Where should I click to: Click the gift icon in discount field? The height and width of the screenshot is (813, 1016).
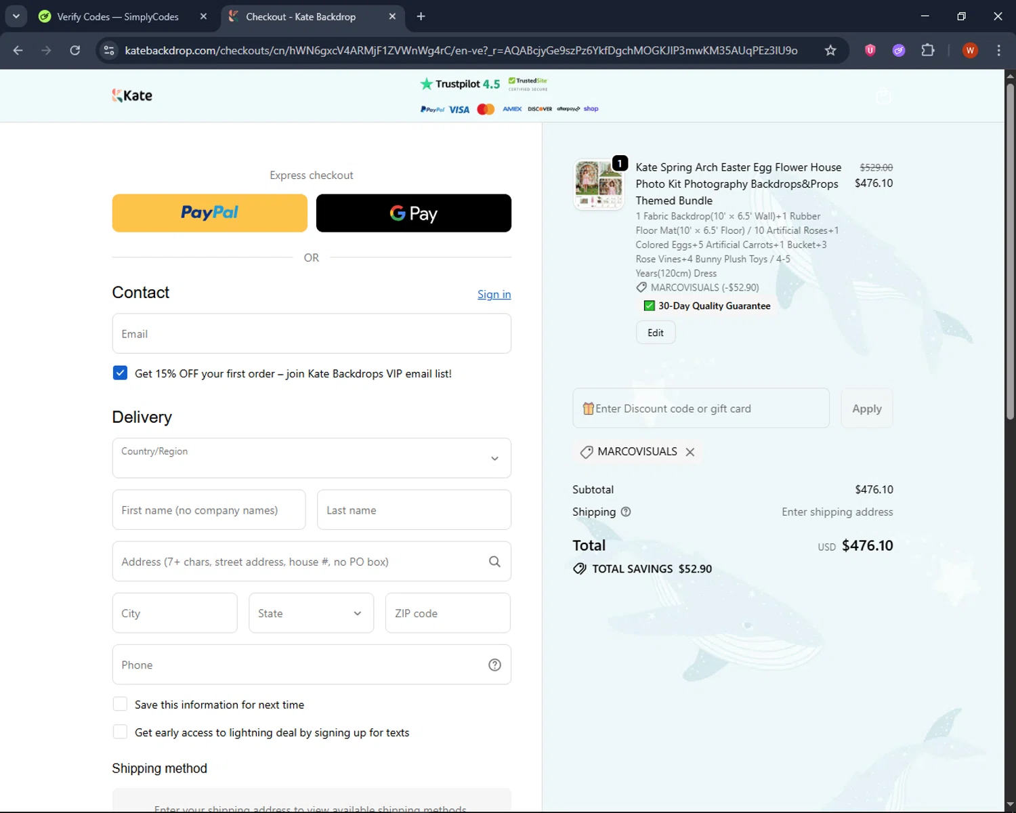pos(588,409)
